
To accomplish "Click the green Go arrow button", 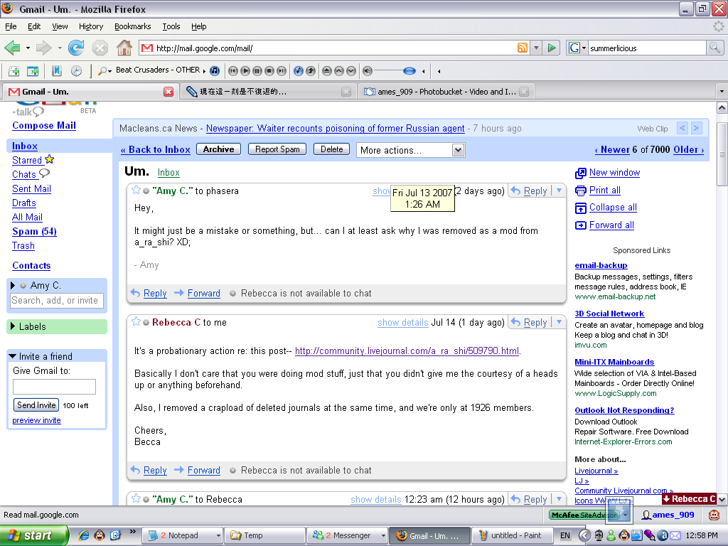I will pyautogui.click(x=552, y=48).
